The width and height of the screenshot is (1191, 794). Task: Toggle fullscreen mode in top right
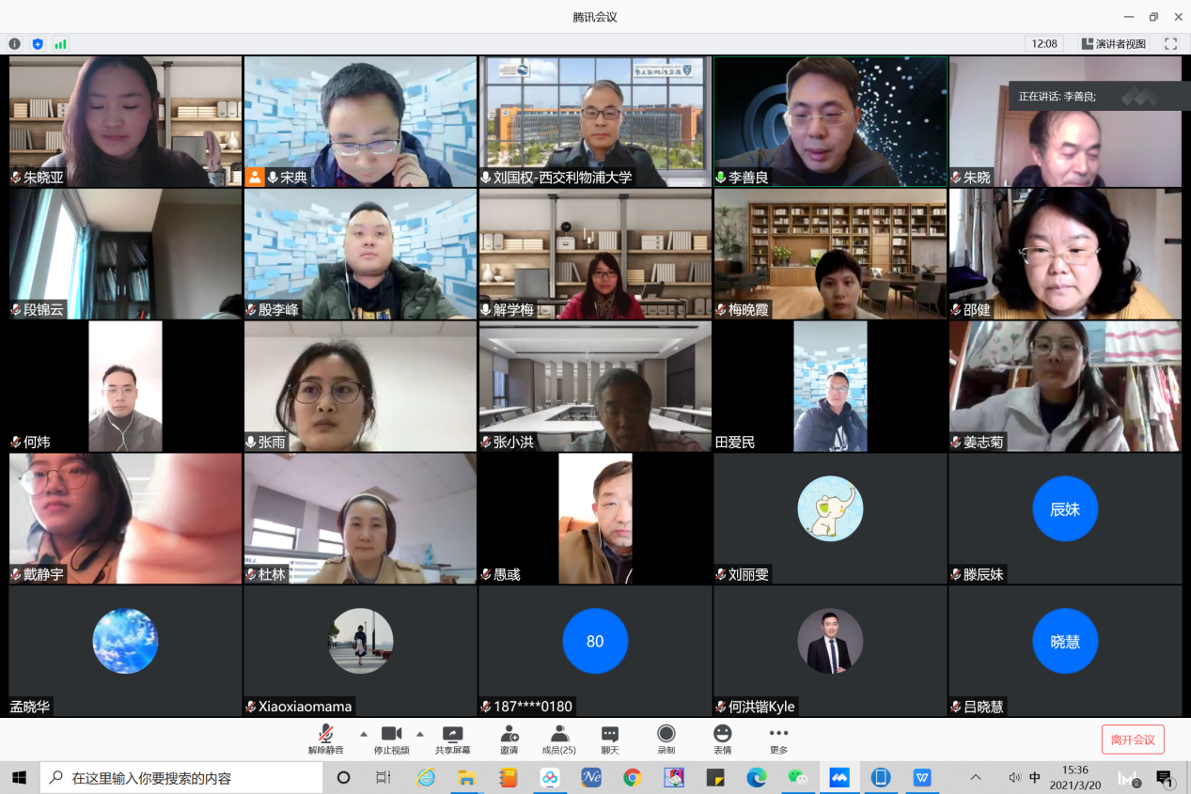pos(1170,44)
